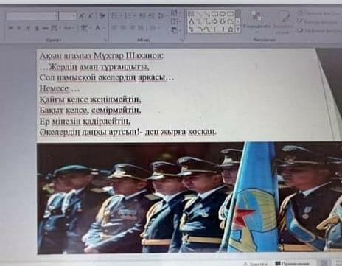Click the line 'Ақын ағамыз Мұхтар Шаханов:'
Viewport: 342px width, 266px height.
[101, 56]
